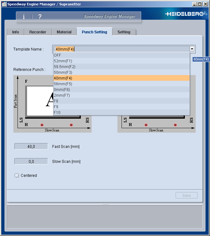The image size is (210, 236).
Task: Click the Template Name combo box field
Action: [122, 49]
